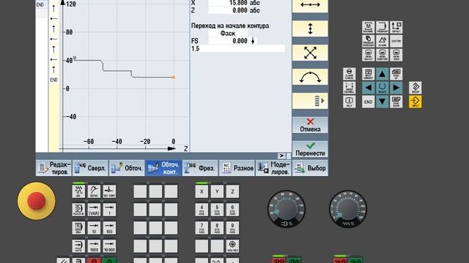Click the WCS MCS key

[x=232, y=246]
